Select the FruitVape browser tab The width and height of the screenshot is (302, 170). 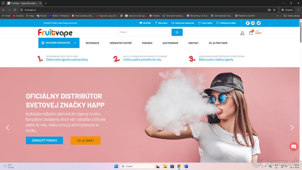(24, 3)
